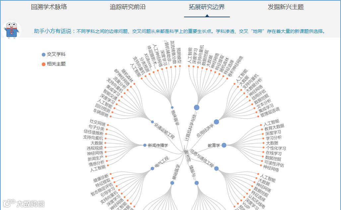Viewport: 341px width, 210px height.
Task: Select 新闻生产 topic label
Action: pos(96,158)
